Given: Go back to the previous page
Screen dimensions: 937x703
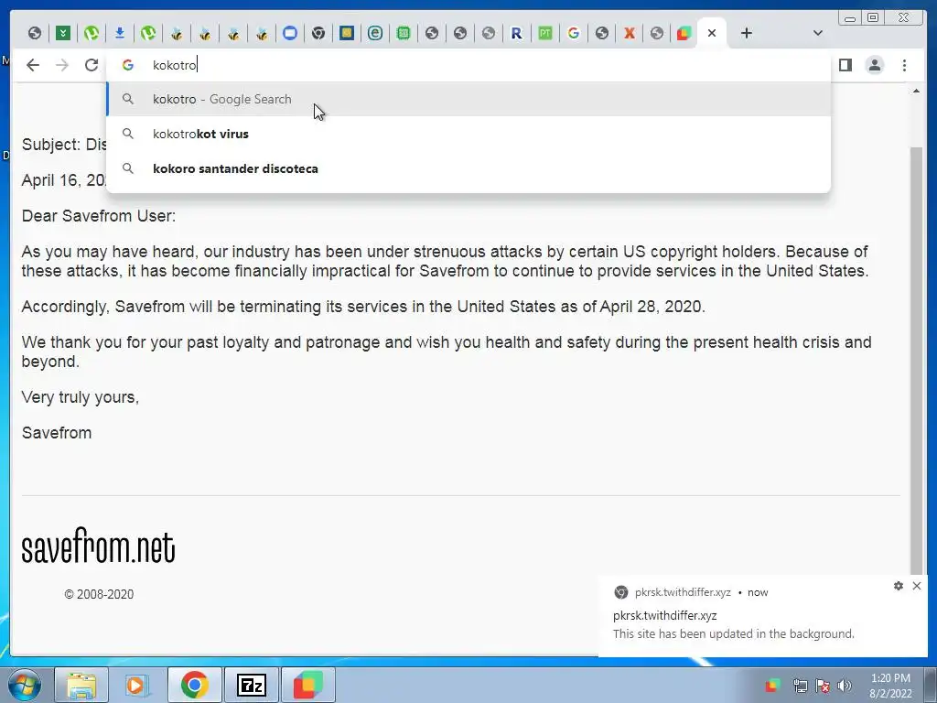Looking at the screenshot, I should pyautogui.click(x=33, y=65).
